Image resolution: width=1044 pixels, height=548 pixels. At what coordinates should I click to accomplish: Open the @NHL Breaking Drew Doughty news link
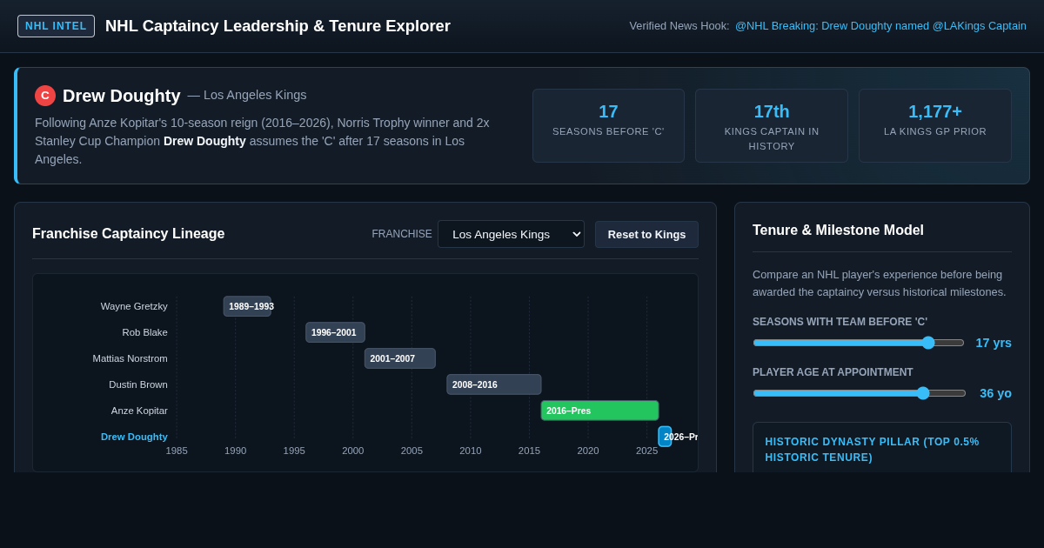click(880, 26)
